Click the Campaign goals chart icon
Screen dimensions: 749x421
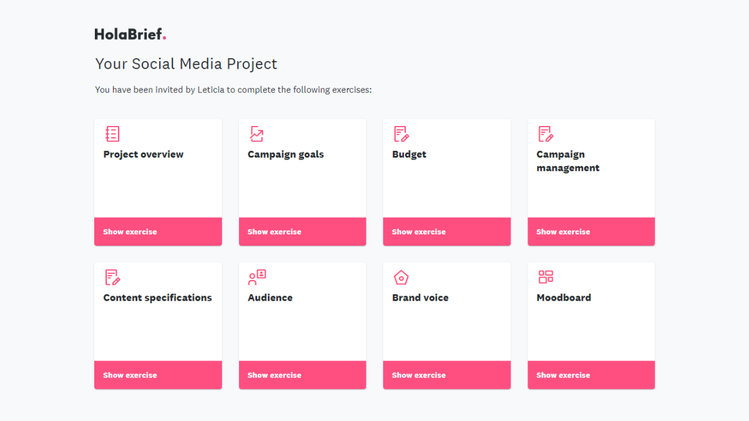click(257, 133)
